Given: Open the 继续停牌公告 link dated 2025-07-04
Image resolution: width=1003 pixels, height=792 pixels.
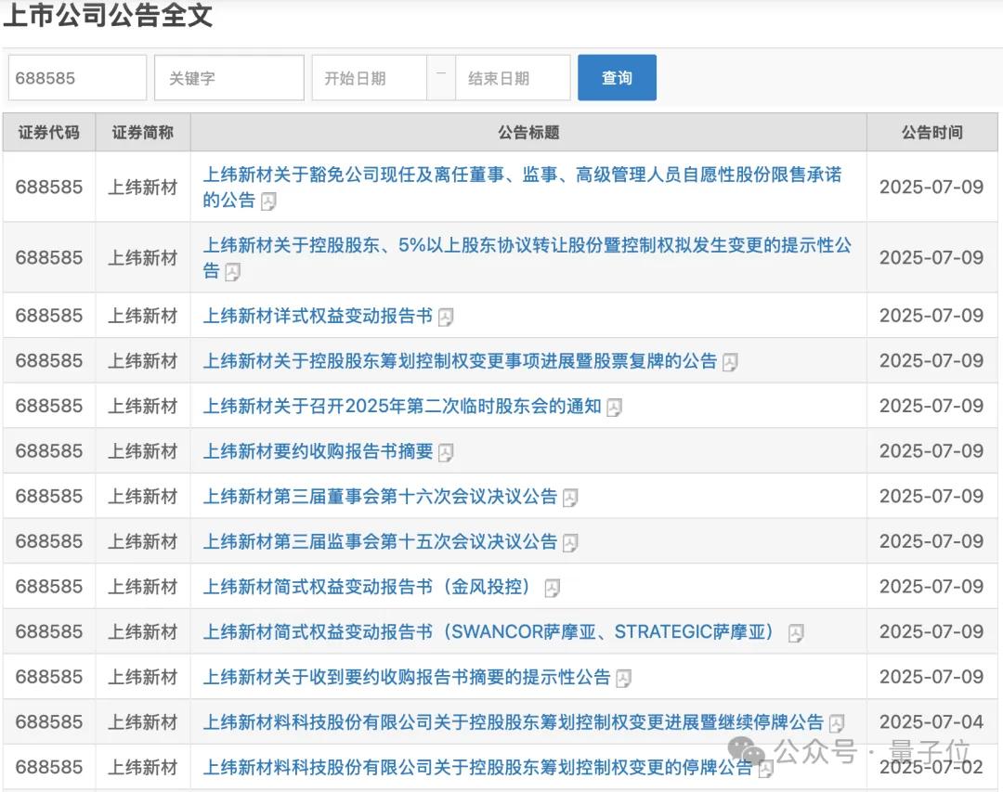Looking at the screenshot, I should (x=513, y=722).
